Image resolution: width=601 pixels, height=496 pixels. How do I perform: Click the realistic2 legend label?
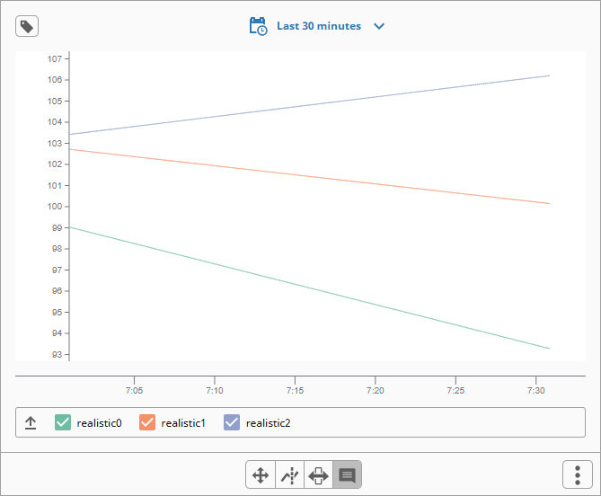click(x=269, y=423)
